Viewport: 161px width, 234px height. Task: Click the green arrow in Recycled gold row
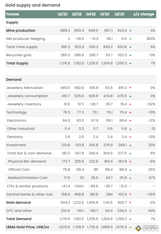[130, 55]
